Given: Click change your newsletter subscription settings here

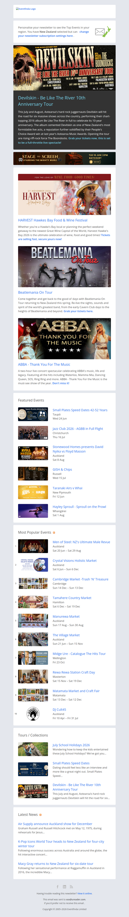Looking at the screenshot, I should coord(54,34).
